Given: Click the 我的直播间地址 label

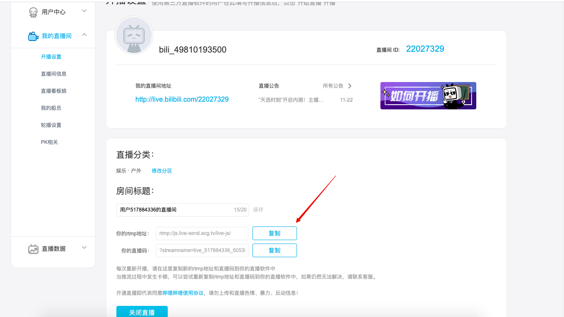Looking at the screenshot, I should 154,86.
